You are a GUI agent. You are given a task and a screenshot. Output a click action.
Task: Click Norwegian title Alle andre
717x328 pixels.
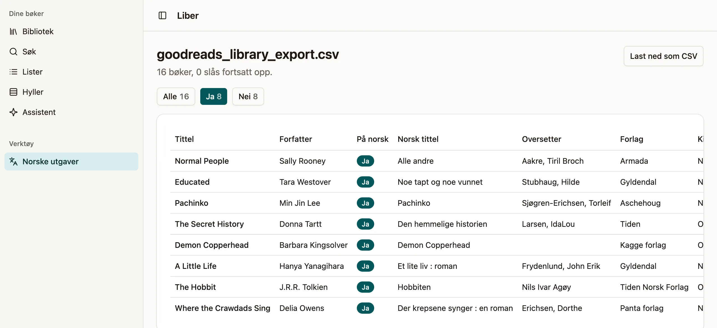point(416,161)
